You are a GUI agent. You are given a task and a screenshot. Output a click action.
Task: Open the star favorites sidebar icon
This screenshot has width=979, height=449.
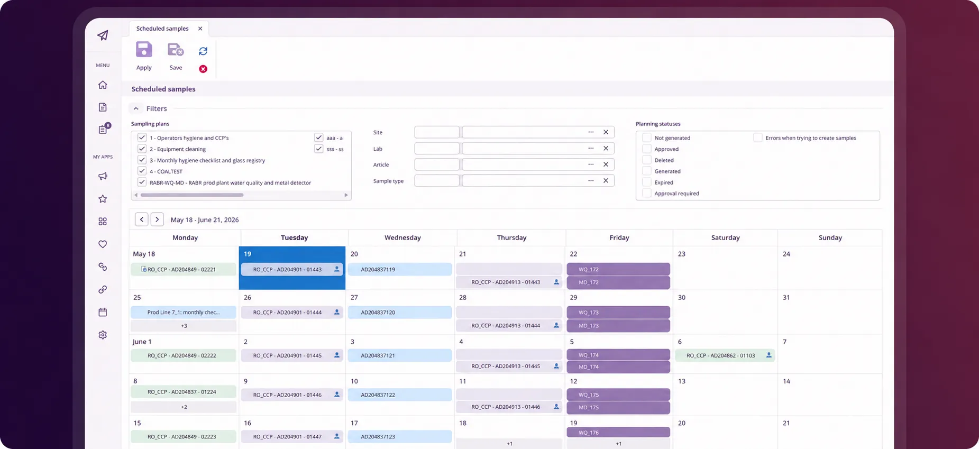pyautogui.click(x=103, y=199)
